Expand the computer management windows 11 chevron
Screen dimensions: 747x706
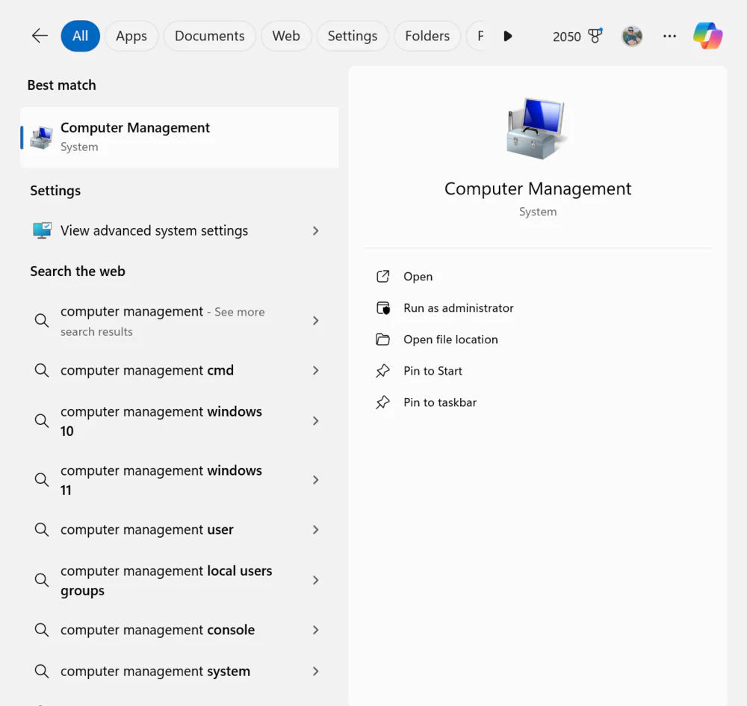315,480
